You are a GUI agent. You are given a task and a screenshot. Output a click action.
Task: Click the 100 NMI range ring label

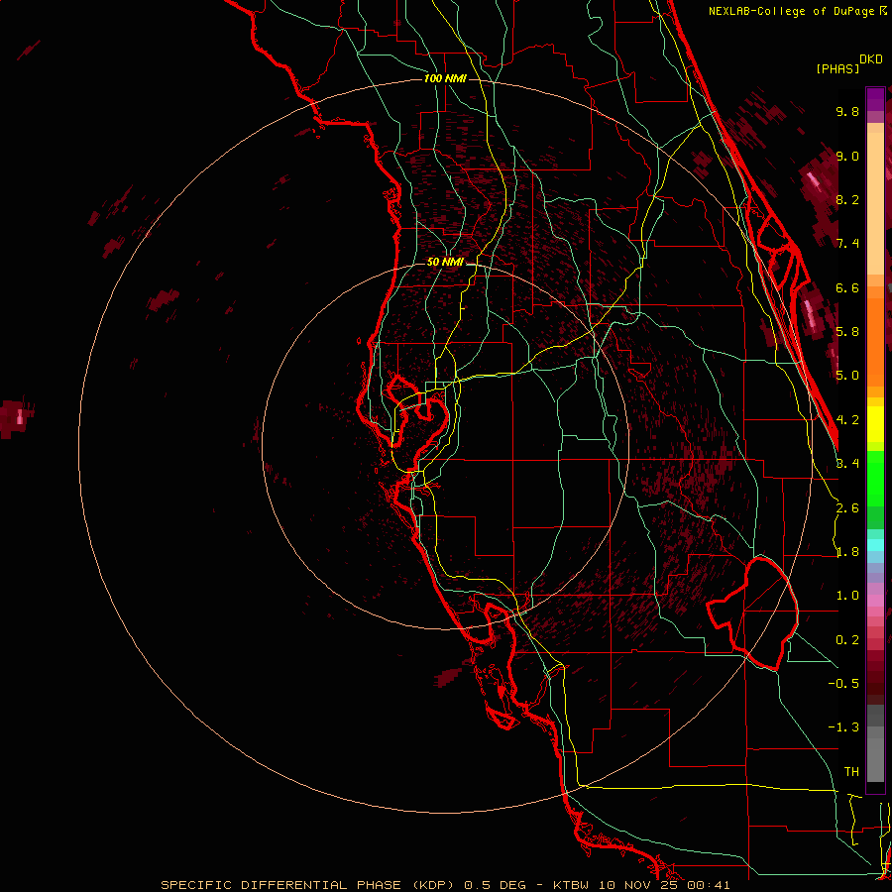click(445, 78)
